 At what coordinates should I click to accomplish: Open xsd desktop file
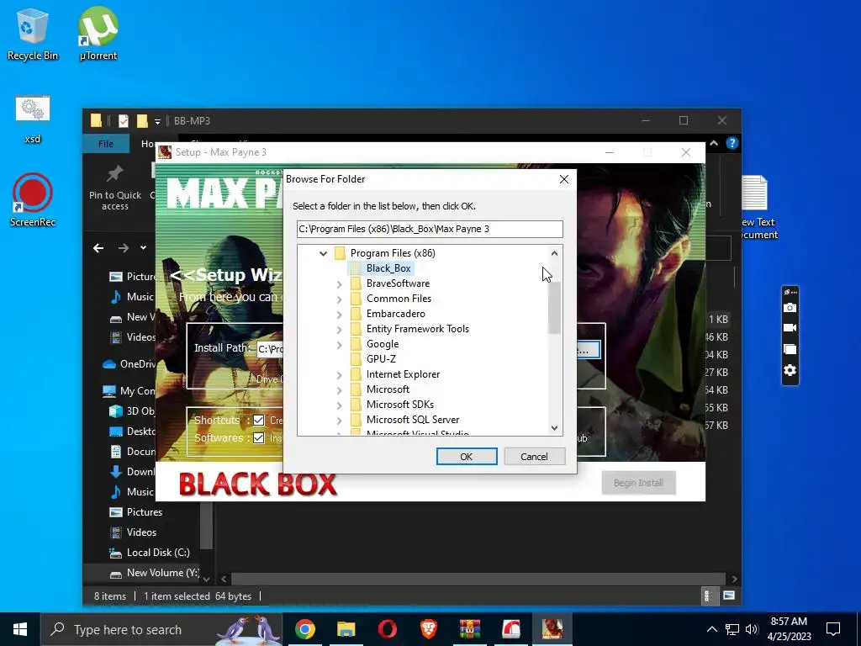[x=33, y=119]
